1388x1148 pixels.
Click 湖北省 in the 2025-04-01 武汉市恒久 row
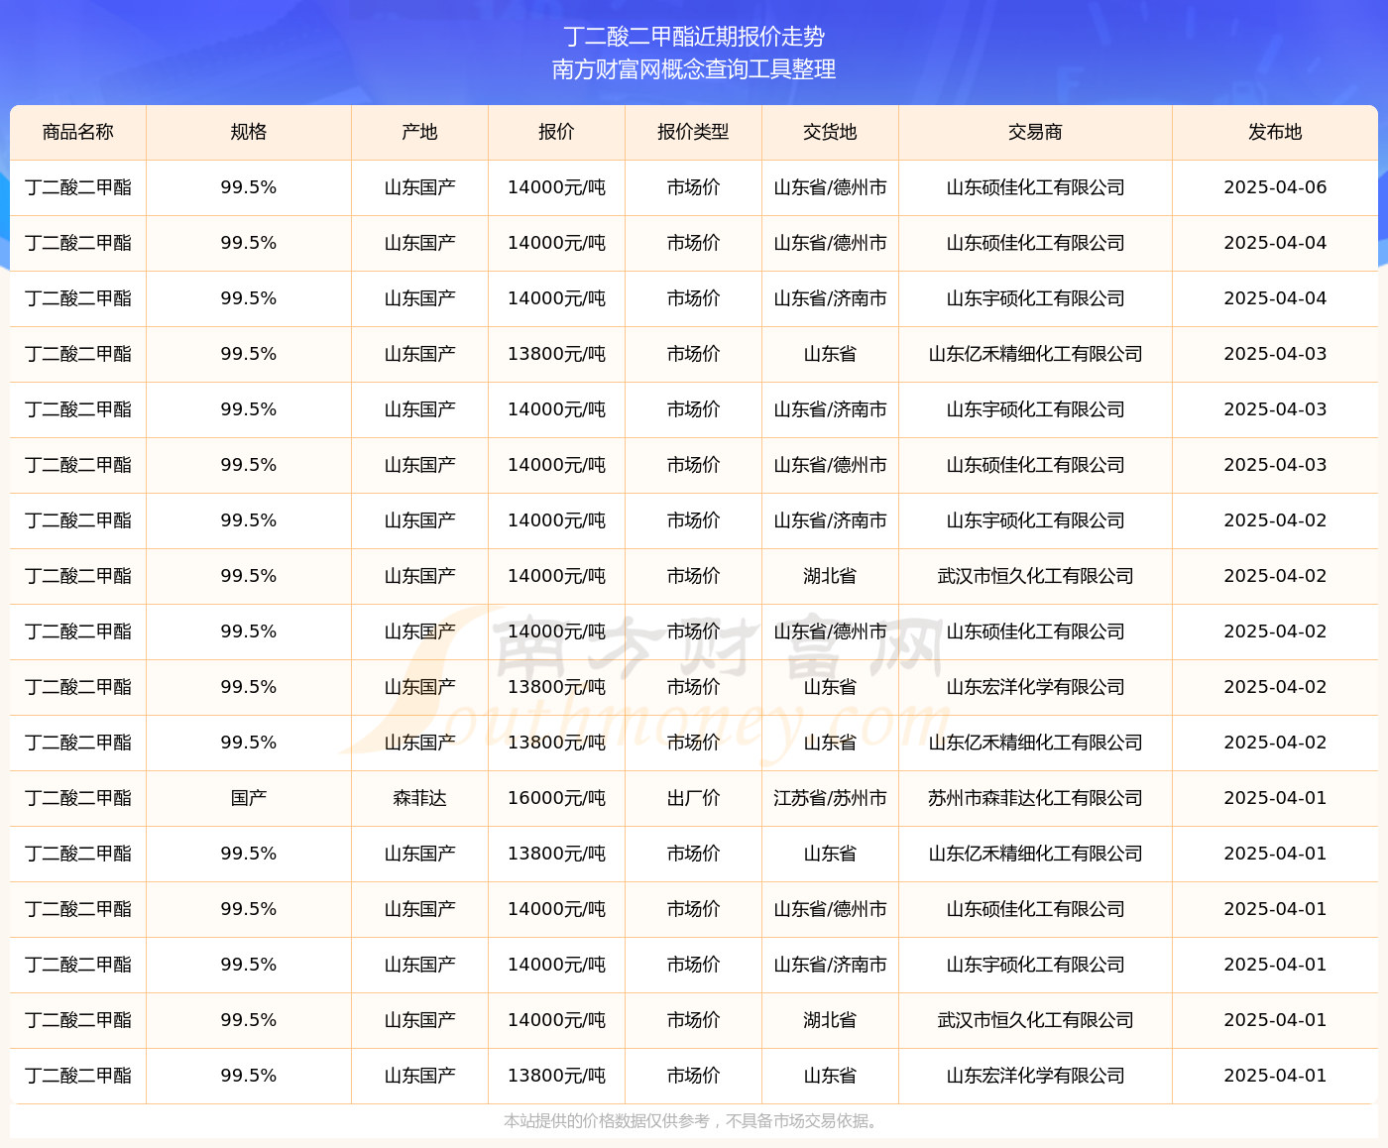830,1020
